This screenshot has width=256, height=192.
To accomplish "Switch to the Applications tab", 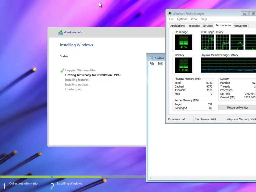I will click(177, 26).
